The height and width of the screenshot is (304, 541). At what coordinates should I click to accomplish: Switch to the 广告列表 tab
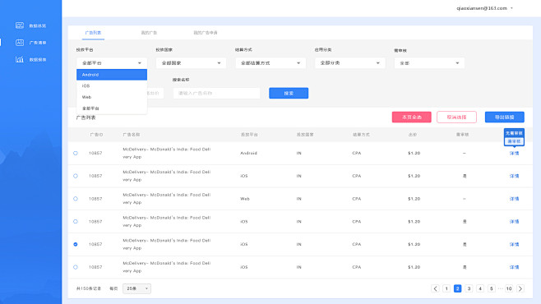(93, 33)
